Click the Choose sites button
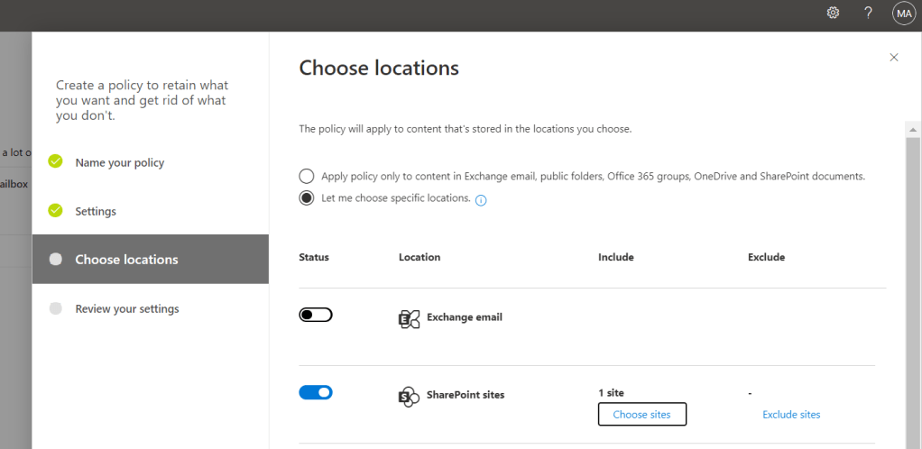Image resolution: width=922 pixels, height=449 pixels. (641, 415)
